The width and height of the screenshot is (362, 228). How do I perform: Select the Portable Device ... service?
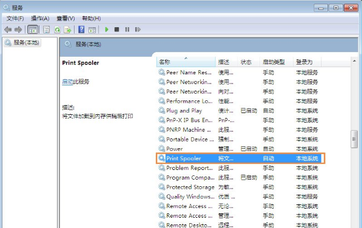(x=239, y=139)
